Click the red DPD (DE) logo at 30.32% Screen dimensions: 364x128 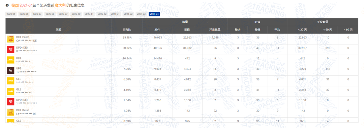tap(11, 49)
